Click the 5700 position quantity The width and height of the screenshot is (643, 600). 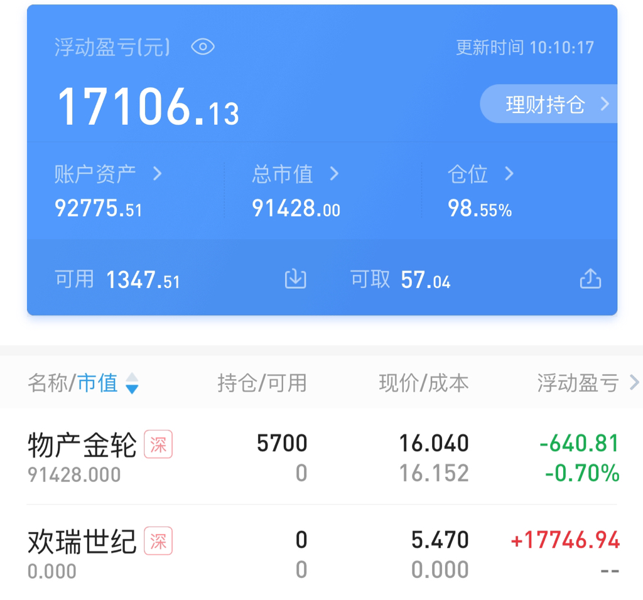[x=282, y=444]
